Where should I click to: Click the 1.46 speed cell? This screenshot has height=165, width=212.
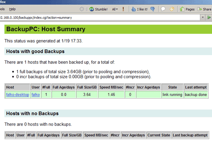click(x=111, y=95)
